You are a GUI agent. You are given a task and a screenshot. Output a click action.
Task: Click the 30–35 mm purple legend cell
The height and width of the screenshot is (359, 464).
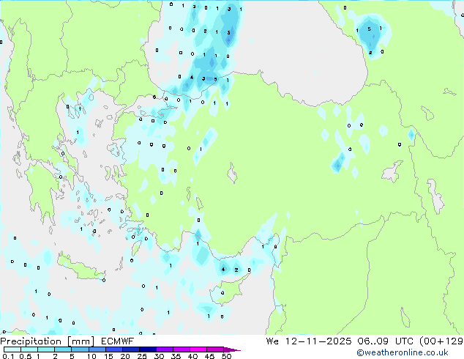(x=165, y=349)
